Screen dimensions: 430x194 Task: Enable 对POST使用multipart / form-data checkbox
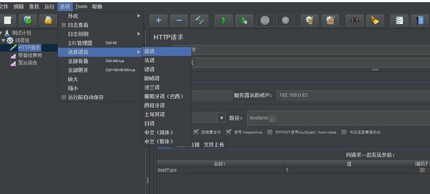[270, 132]
